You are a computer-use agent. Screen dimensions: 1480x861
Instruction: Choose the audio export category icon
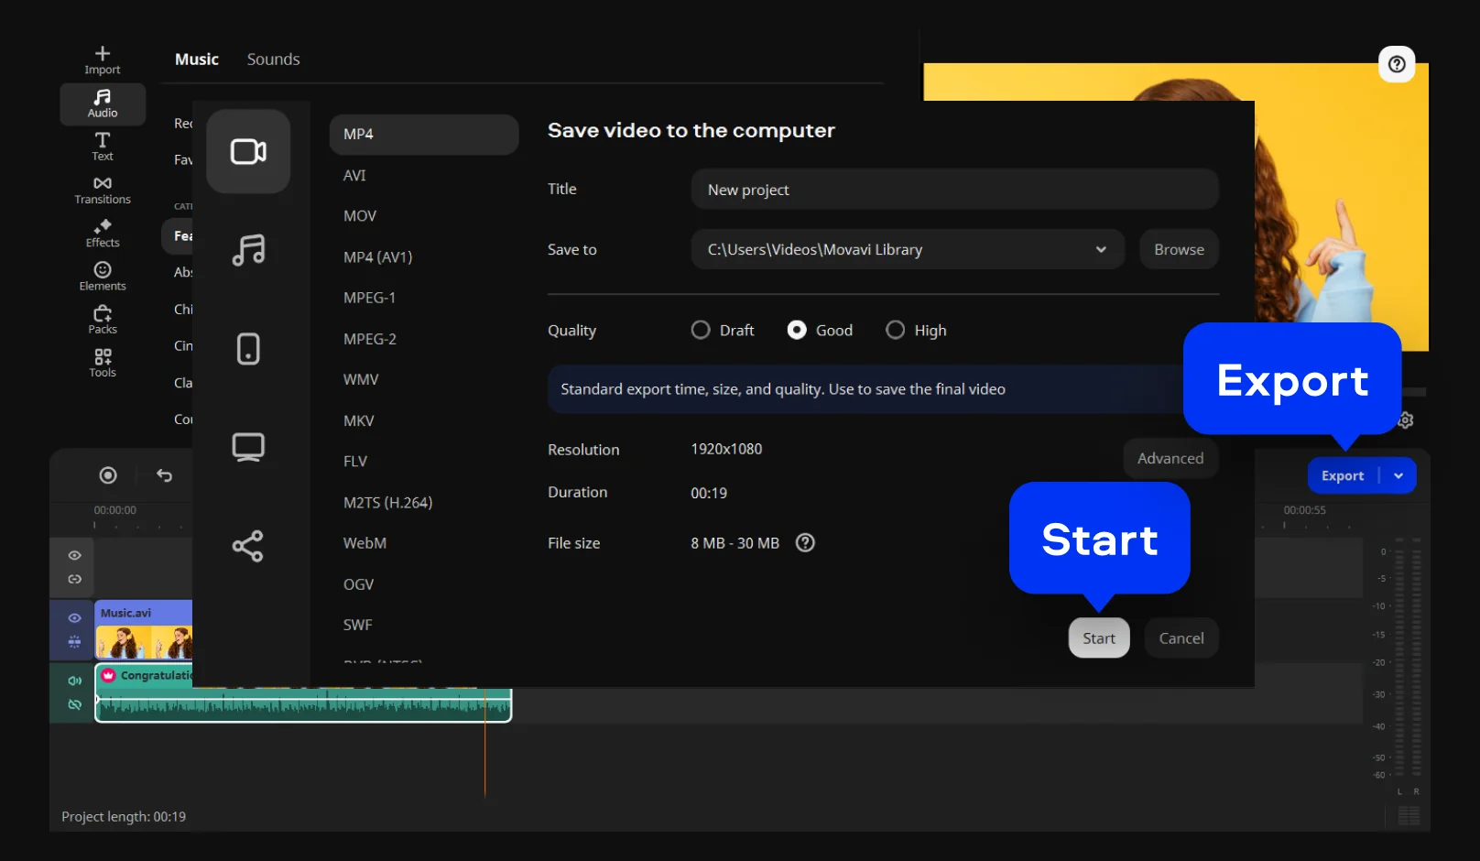(x=248, y=249)
